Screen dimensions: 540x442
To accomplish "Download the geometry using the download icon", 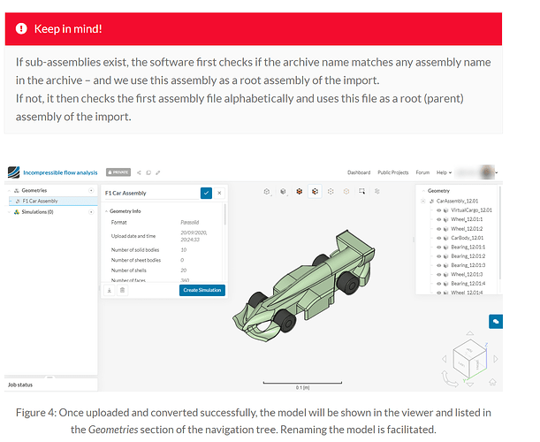I will tap(110, 290).
